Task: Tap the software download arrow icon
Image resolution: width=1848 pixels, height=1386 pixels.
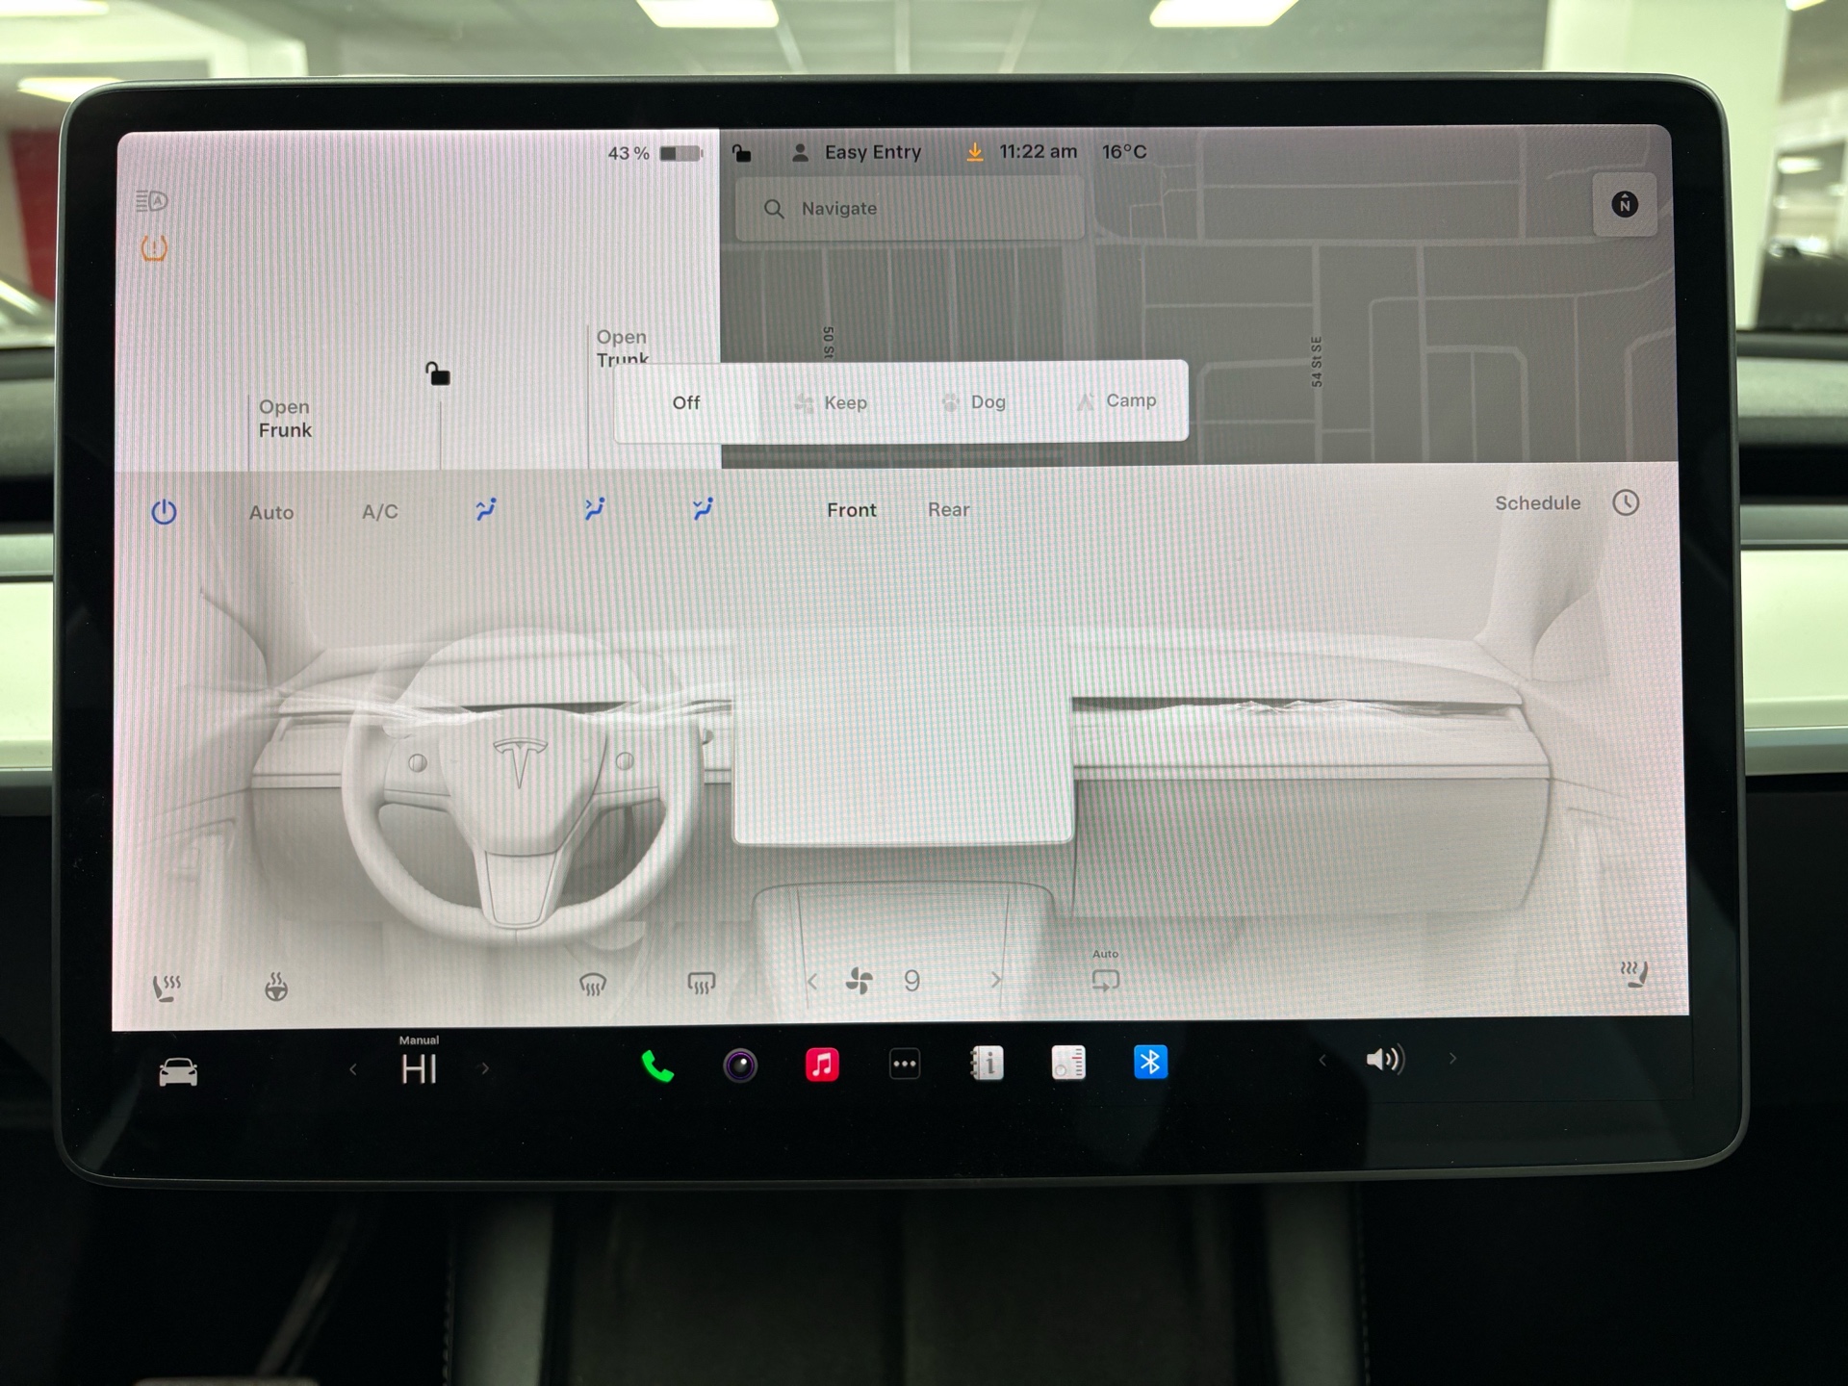Action: pos(974,152)
